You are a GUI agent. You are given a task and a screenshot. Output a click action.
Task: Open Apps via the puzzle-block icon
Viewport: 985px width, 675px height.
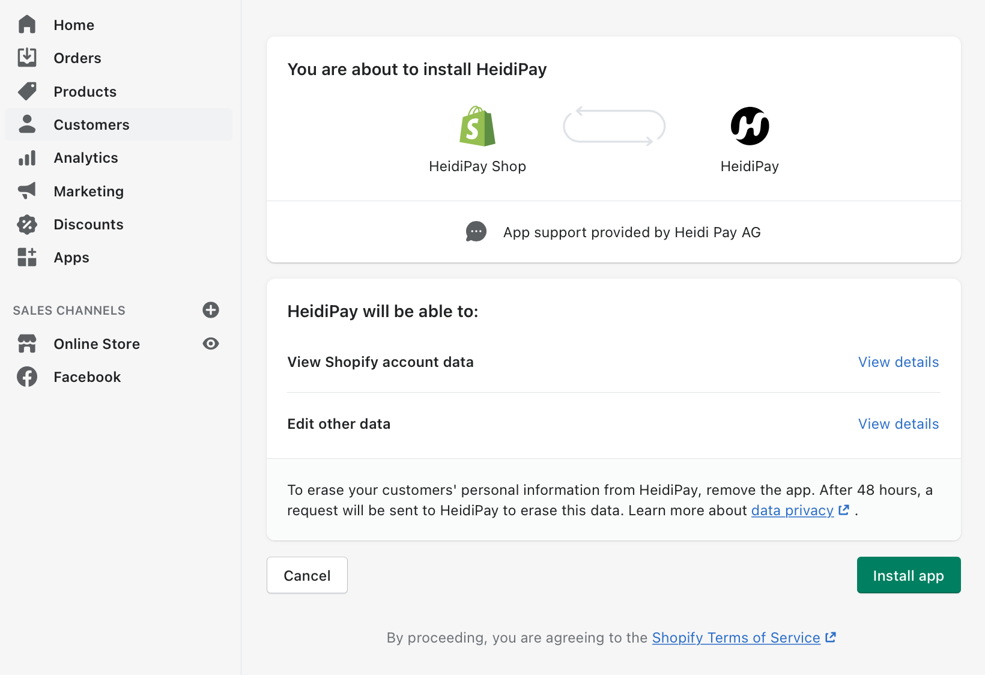click(27, 257)
